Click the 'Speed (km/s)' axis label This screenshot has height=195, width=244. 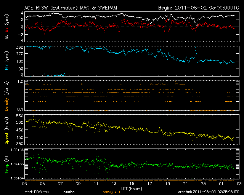[x=6, y=131]
